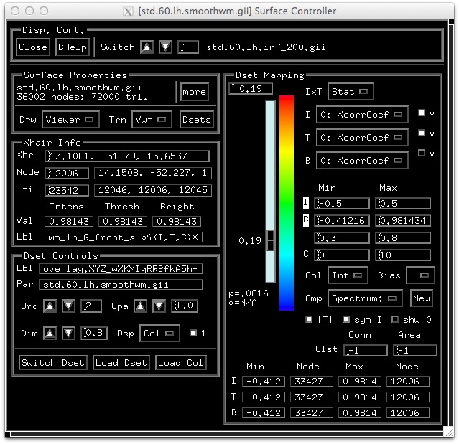Click the BHelp button
The image size is (459, 444).
coord(73,47)
